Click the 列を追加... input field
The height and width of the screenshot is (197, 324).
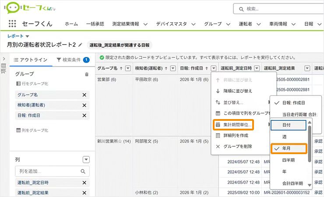click(52, 171)
